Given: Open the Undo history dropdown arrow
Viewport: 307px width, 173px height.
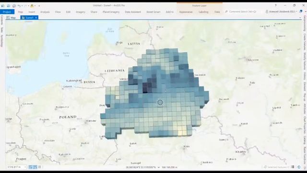Looking at the screenshot, I should tap(22, 6).
